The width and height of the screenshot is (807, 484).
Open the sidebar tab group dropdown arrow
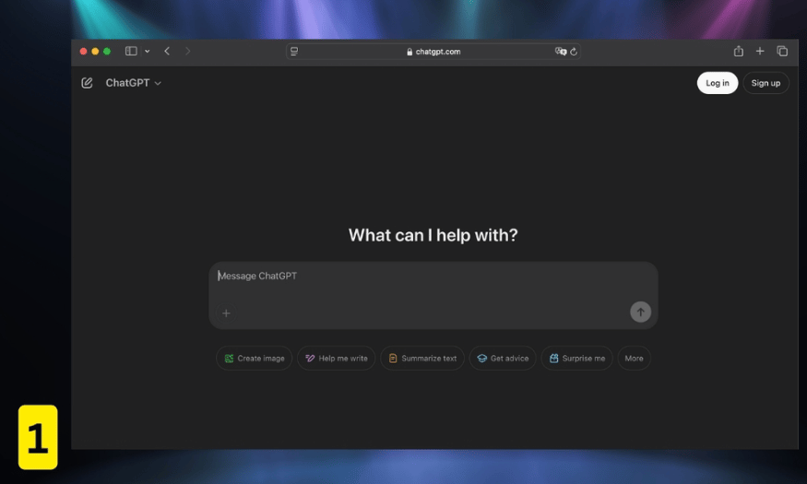(148, 51)
